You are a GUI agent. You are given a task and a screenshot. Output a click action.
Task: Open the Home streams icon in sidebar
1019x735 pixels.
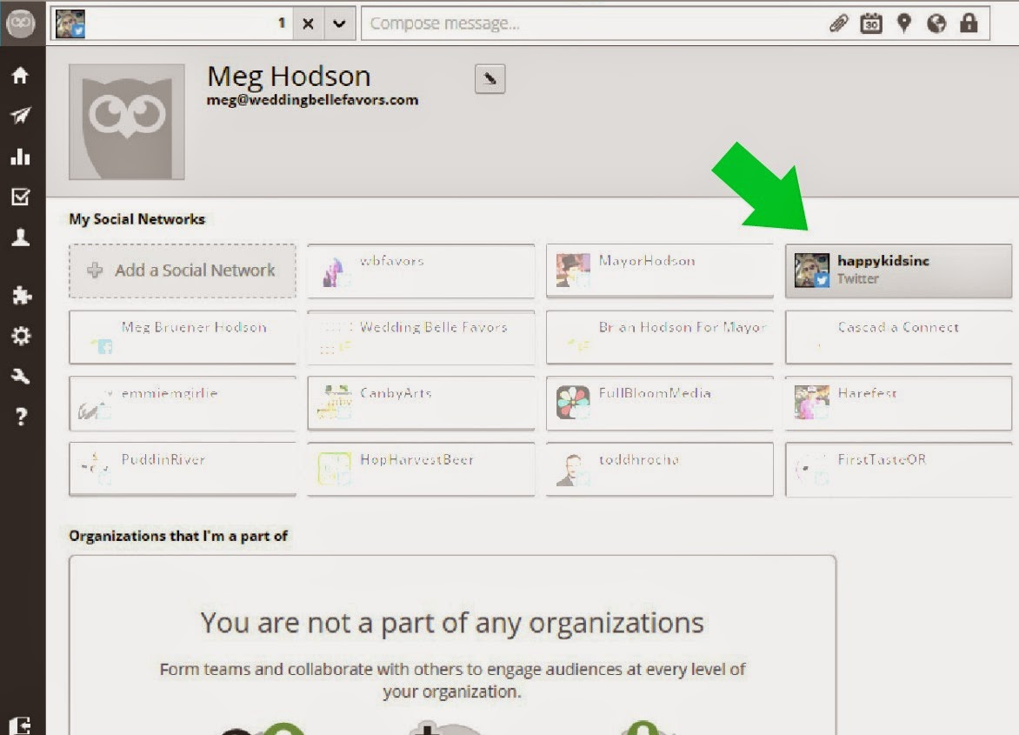coord(20,76)
